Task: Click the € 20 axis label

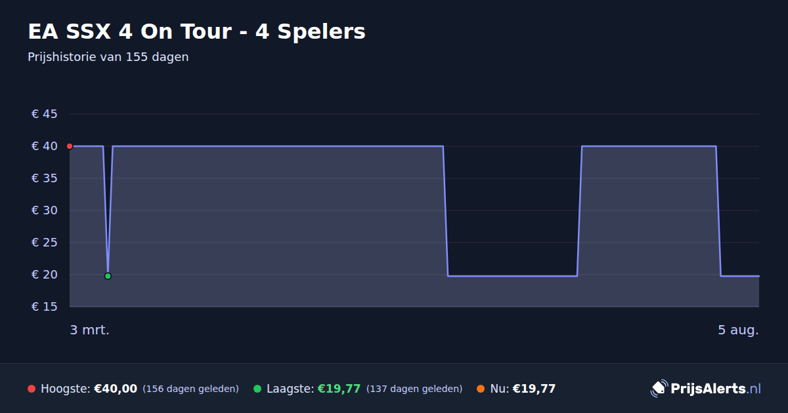Action: point(45,275)
